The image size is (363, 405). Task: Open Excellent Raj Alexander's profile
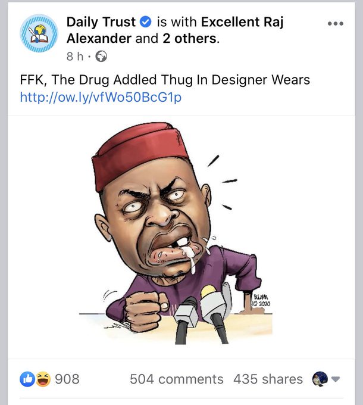(175, 30)
